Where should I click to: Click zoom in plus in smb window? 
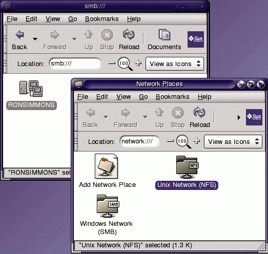[138, 63]
